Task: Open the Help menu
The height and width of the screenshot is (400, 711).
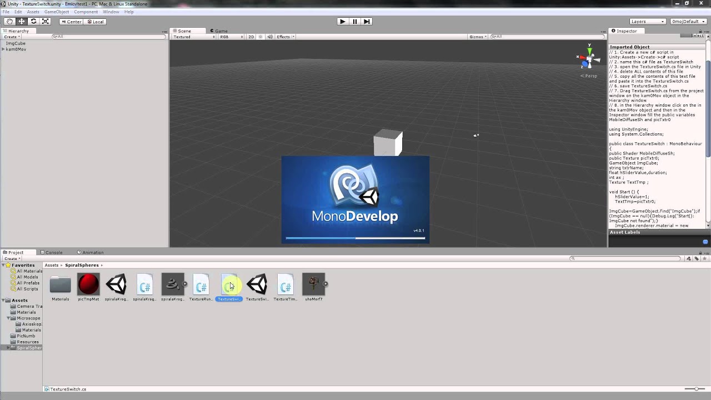Action: (129, 12)
